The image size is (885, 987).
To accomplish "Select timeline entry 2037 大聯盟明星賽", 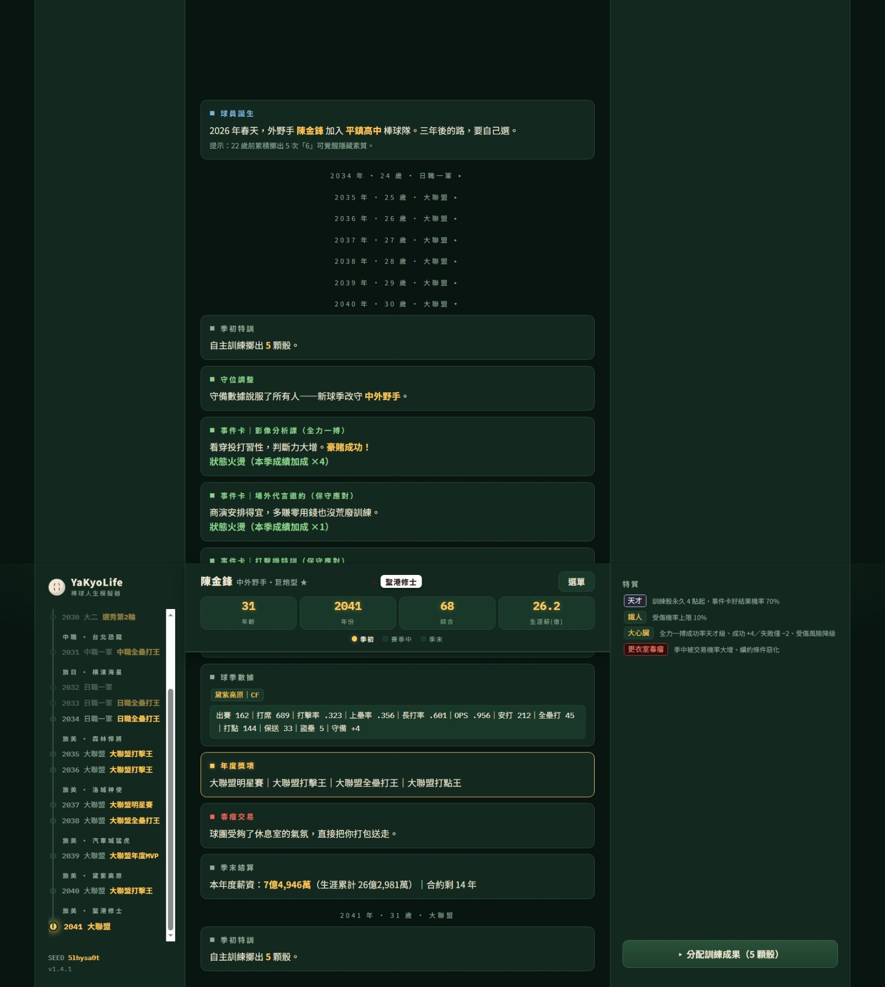I will [107, 805].
